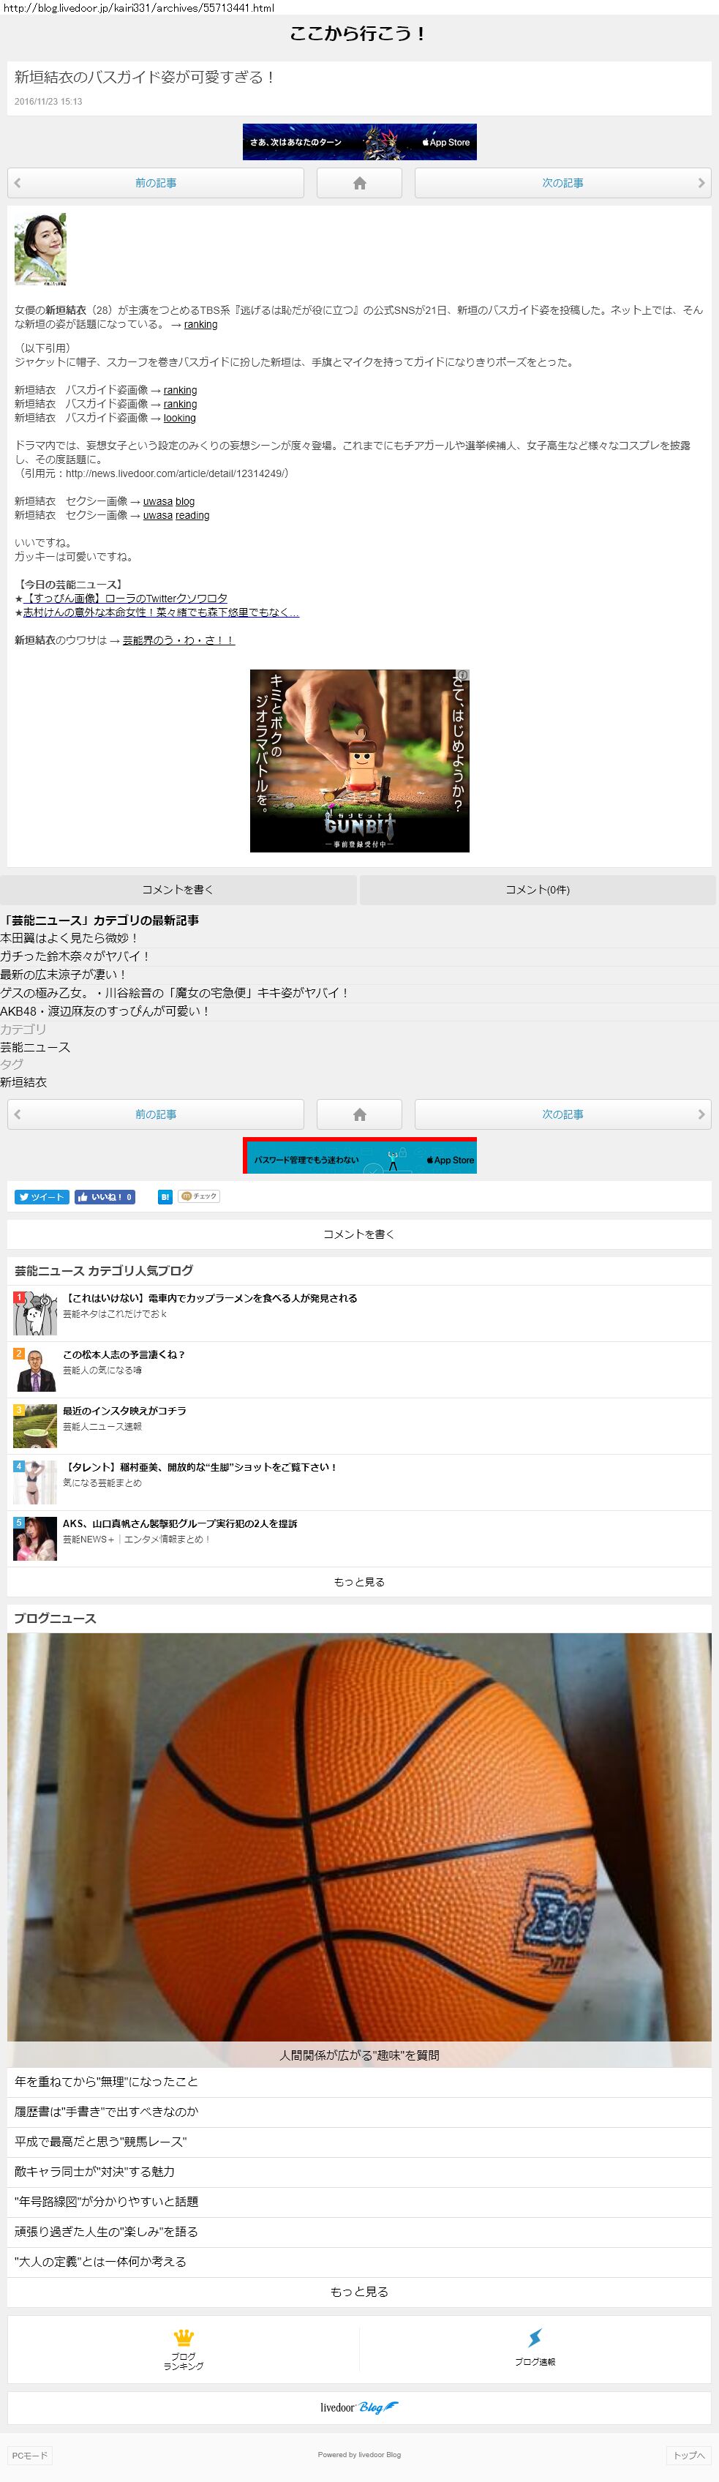Switch to the コメントを書く tab

point(178,889)
